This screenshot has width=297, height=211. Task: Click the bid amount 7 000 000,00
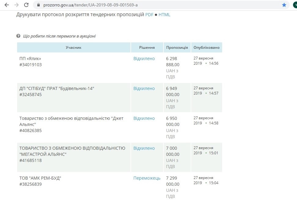[173, 151]
